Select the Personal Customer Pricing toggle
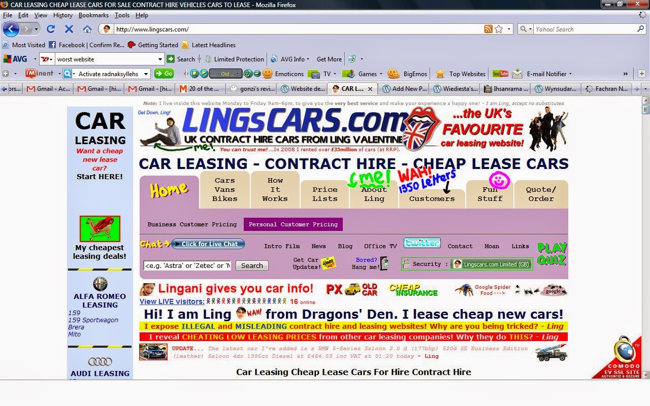 click(294, 224)
